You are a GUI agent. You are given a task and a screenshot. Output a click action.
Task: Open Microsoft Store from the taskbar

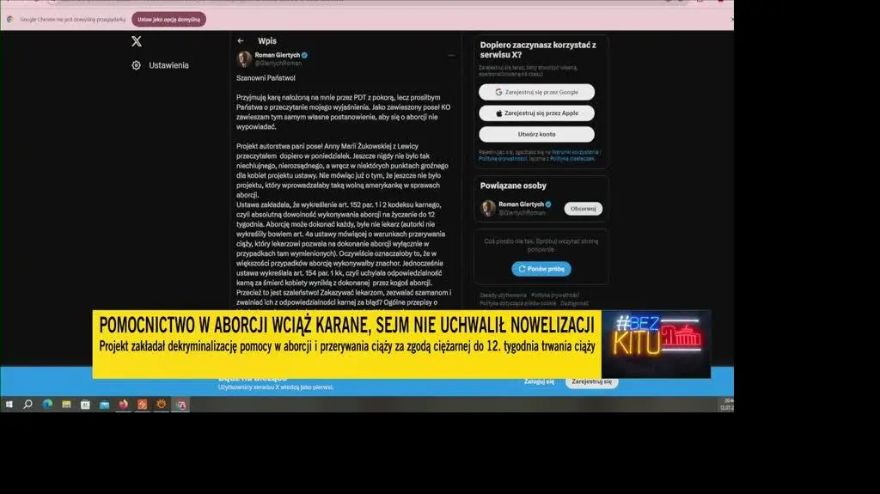coord(85,404)
